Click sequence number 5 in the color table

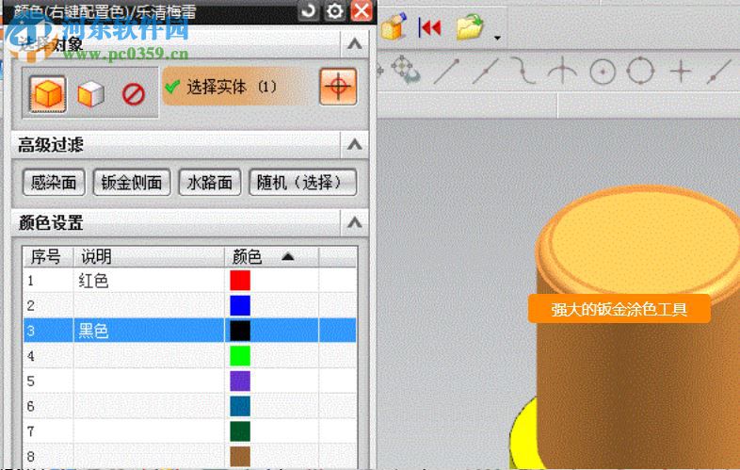click(x=31, y=381)
